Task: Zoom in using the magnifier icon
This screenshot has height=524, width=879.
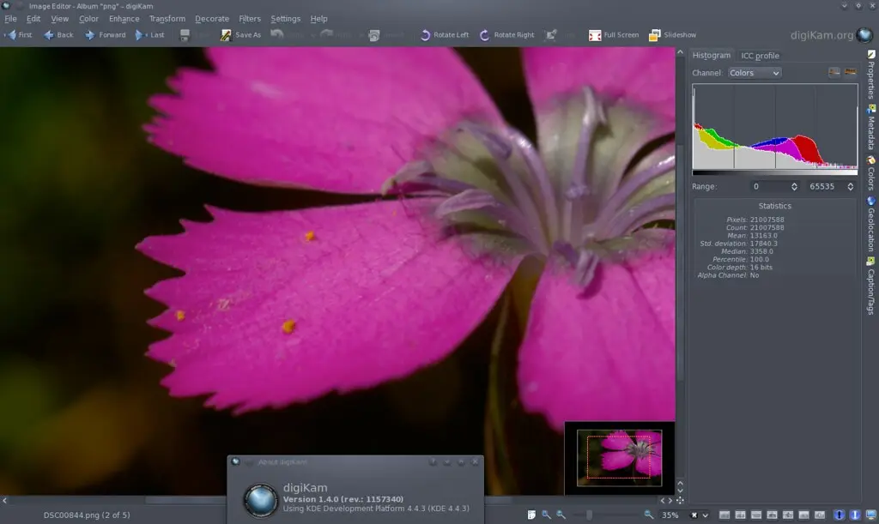Action: coord(649,515)
